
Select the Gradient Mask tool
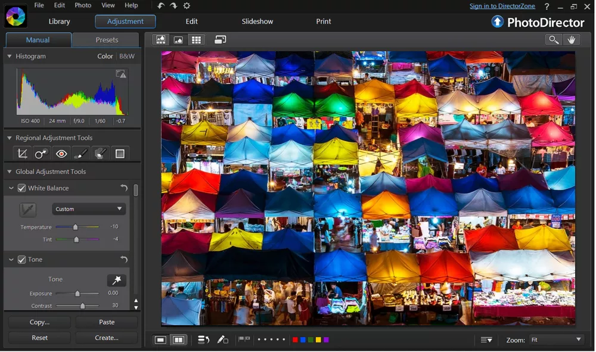tap(120, 153)
